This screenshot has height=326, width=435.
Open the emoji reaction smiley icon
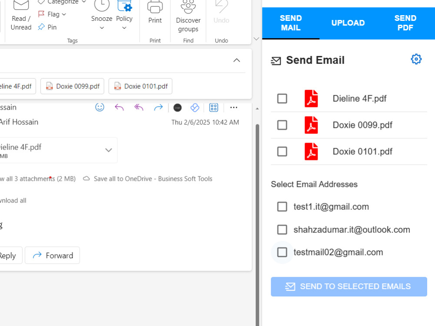click(x=100, y=107)
